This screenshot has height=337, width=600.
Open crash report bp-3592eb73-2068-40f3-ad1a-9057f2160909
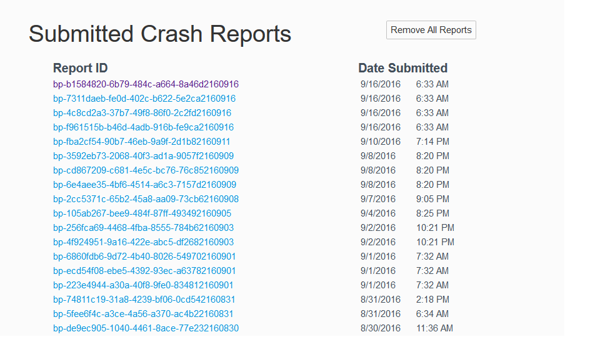click(x=143, y=156)
